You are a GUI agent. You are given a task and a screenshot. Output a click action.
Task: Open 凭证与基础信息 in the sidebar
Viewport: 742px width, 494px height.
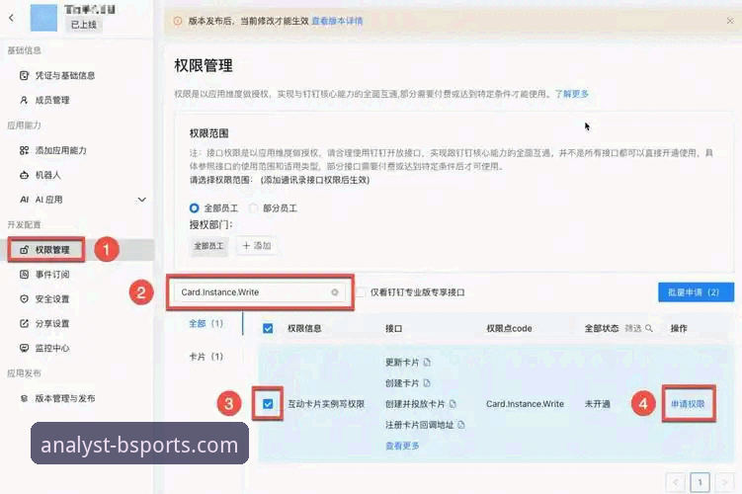pyautogui.click(x=64, y=76)
